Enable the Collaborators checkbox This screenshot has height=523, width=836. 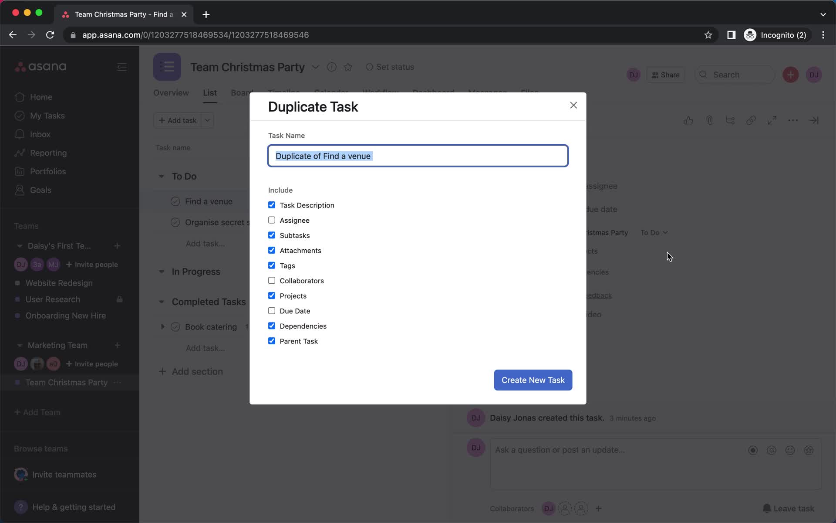pos(272,281)
